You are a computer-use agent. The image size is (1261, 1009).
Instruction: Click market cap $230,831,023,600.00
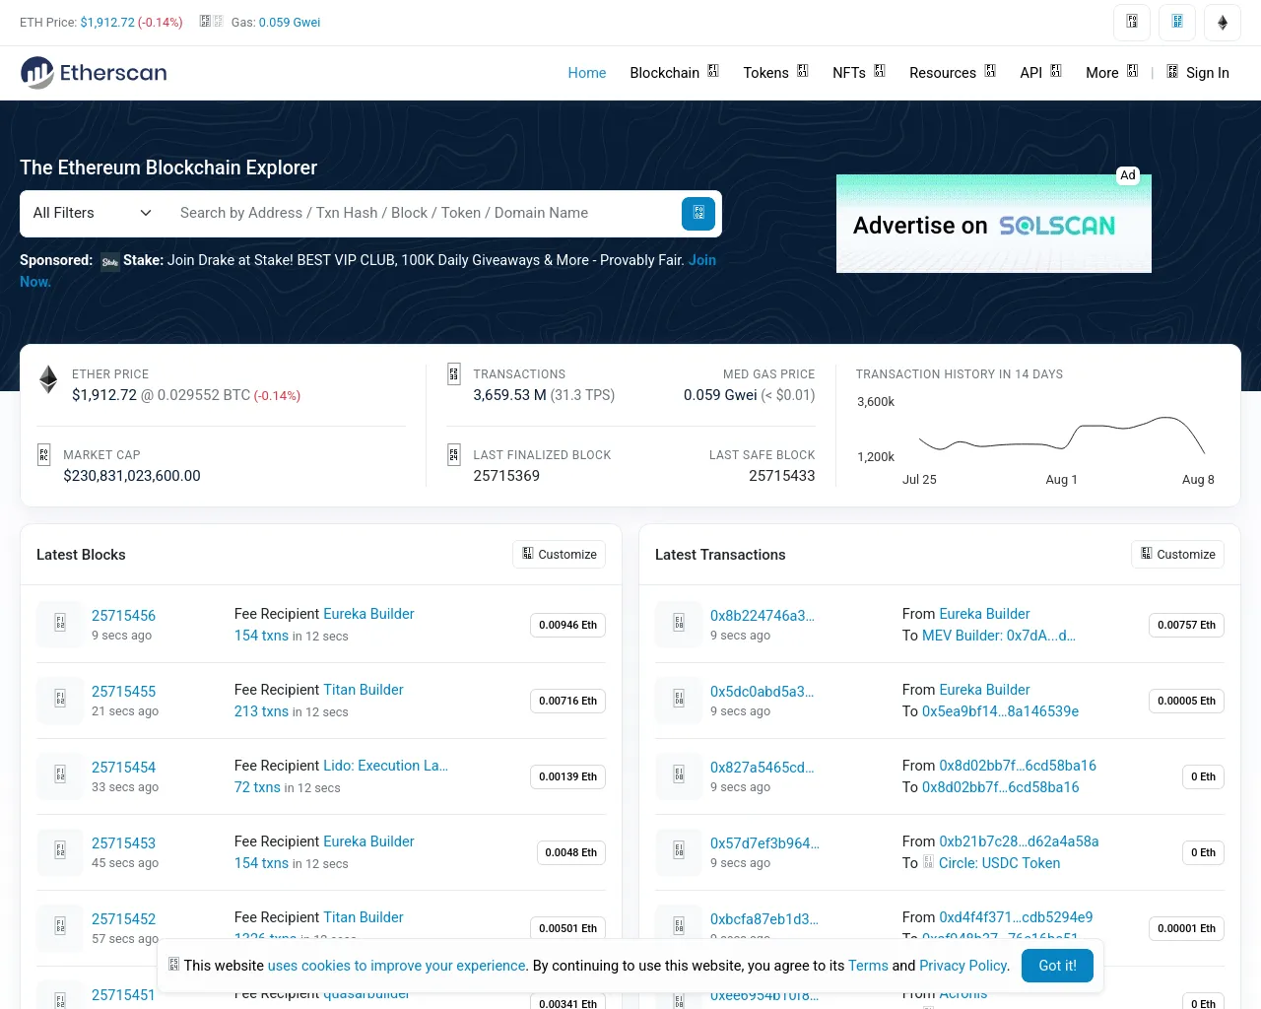[132, 476]
